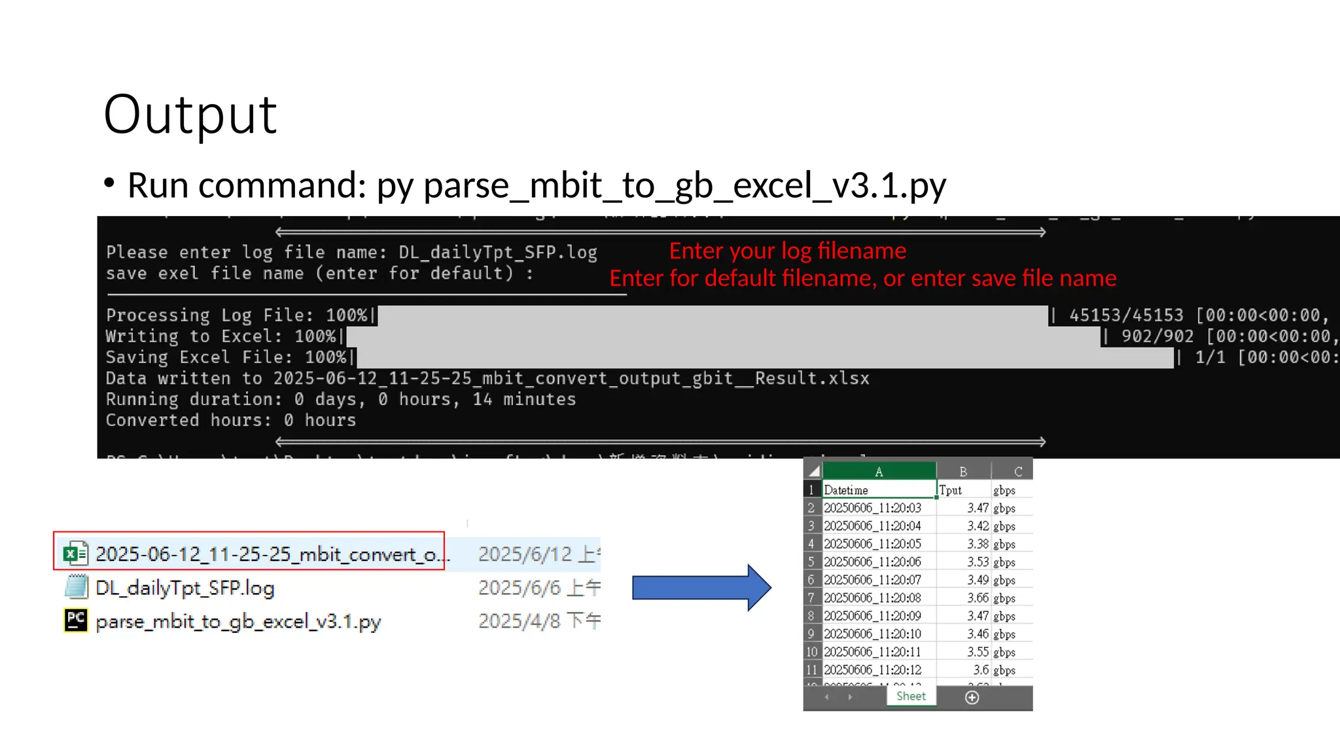
Task: Click the Tput value 3.6 in row 11
Action: [x=964, y=670]
